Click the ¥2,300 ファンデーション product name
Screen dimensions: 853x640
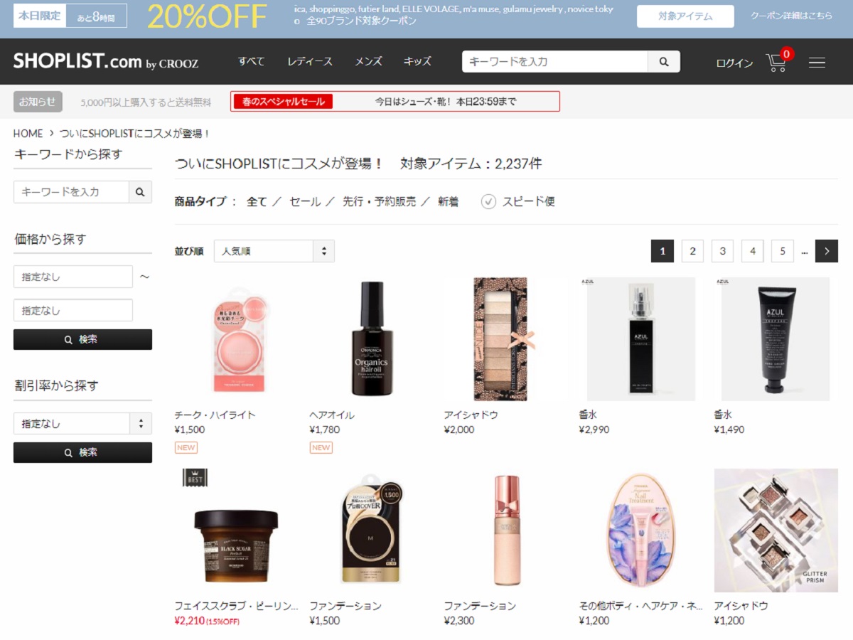(481, 607)
